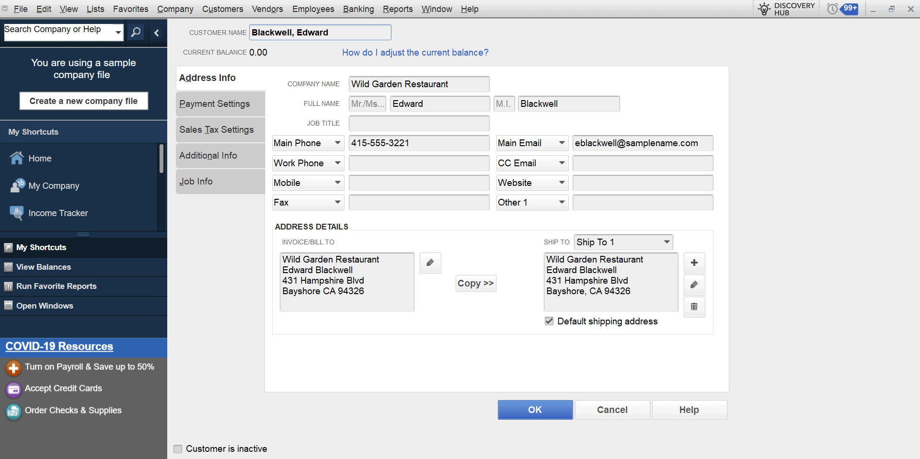This screenshot has width=920, height=459.
Task: Select Open Windows panel icon
Action: pyautogui.click(x=8, y=306)
